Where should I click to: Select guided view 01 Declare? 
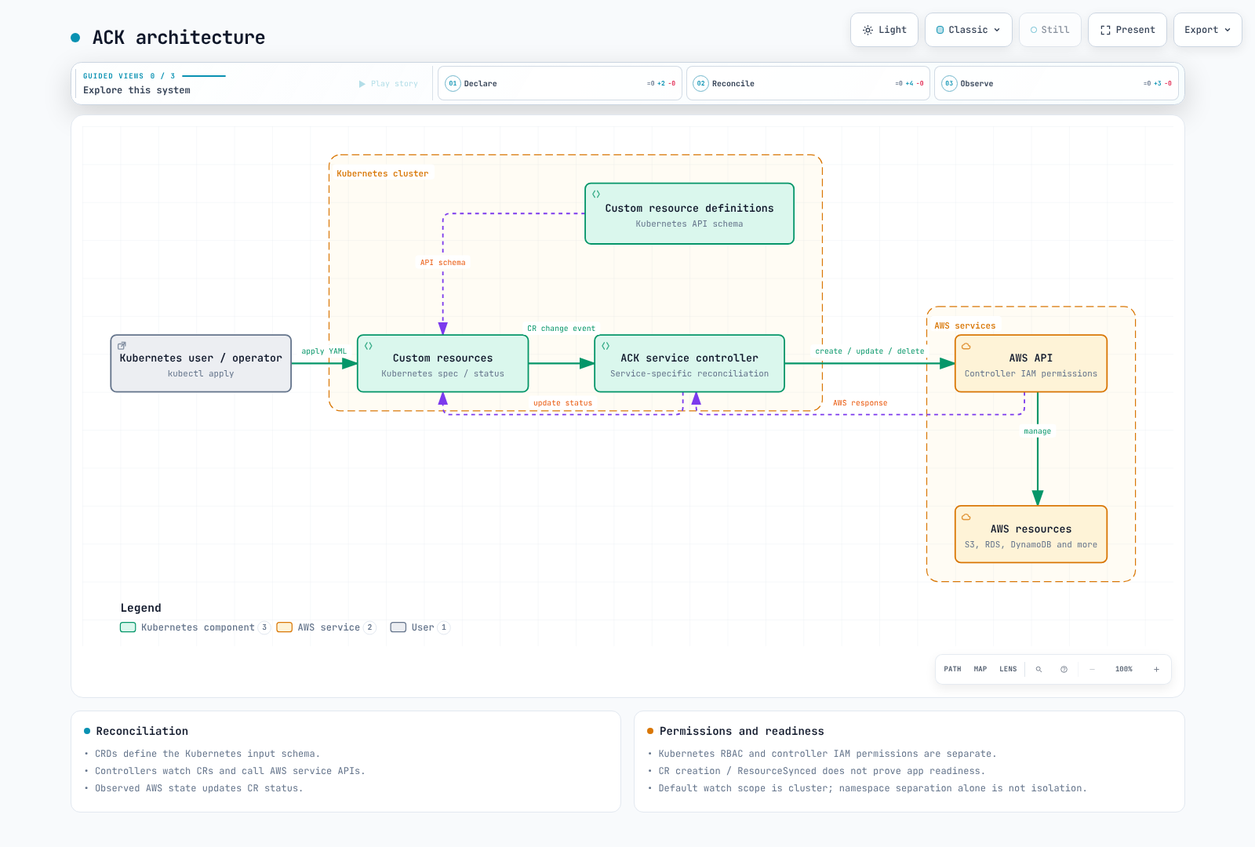(560, 83)
